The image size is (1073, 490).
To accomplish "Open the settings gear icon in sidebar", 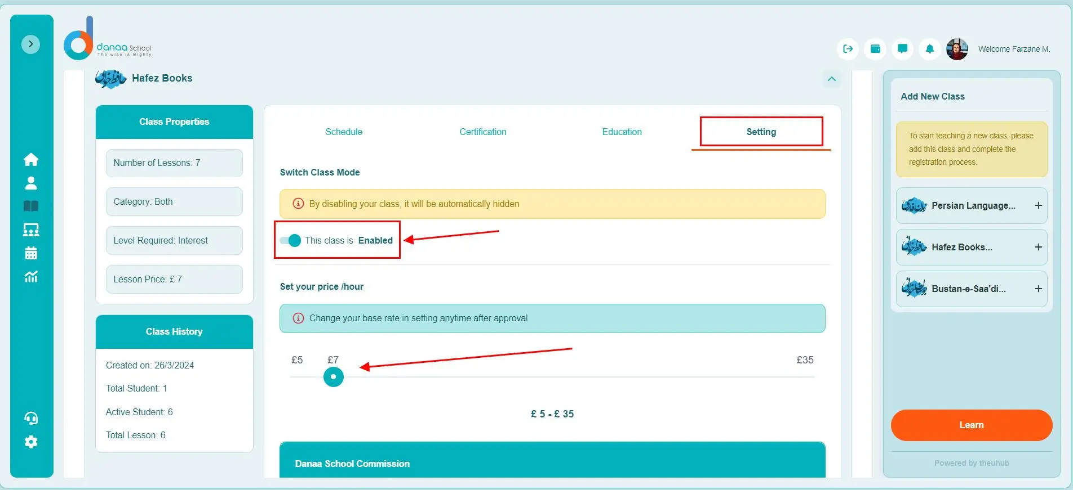I will [x=31, y=442].
